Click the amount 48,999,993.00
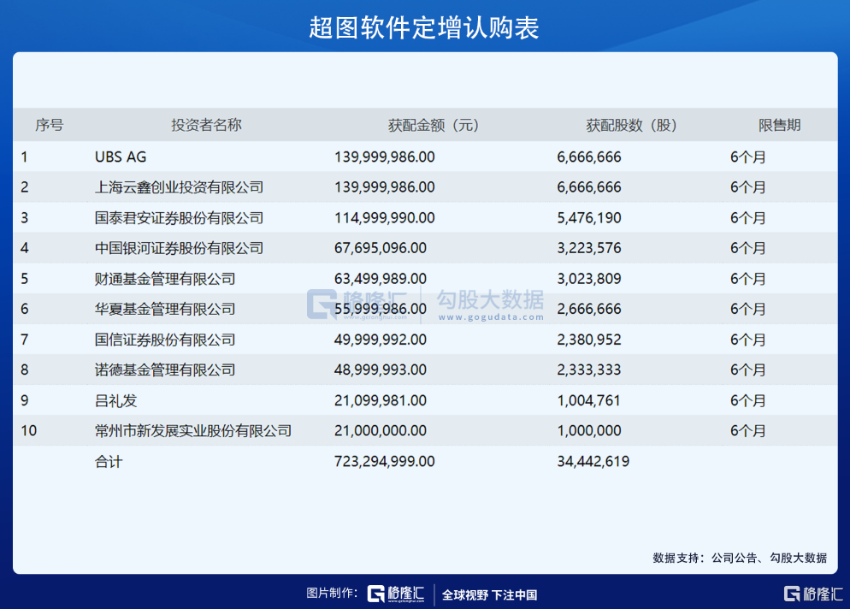The image size is (850, 609). [x=381, y=370]
